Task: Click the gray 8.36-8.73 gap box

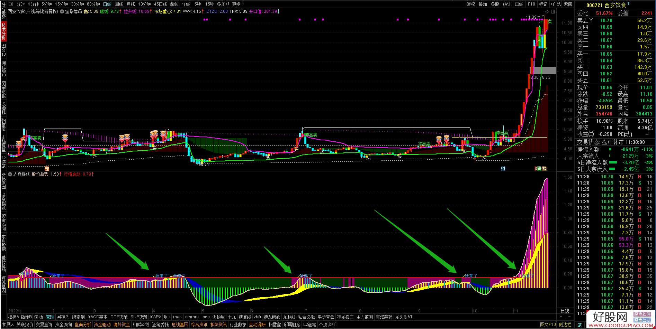Action: [x=543, y=70]
